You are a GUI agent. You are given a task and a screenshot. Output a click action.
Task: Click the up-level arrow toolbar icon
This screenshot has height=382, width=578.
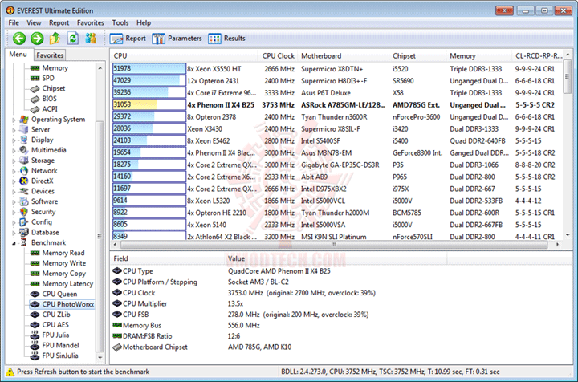click(55, 38)
